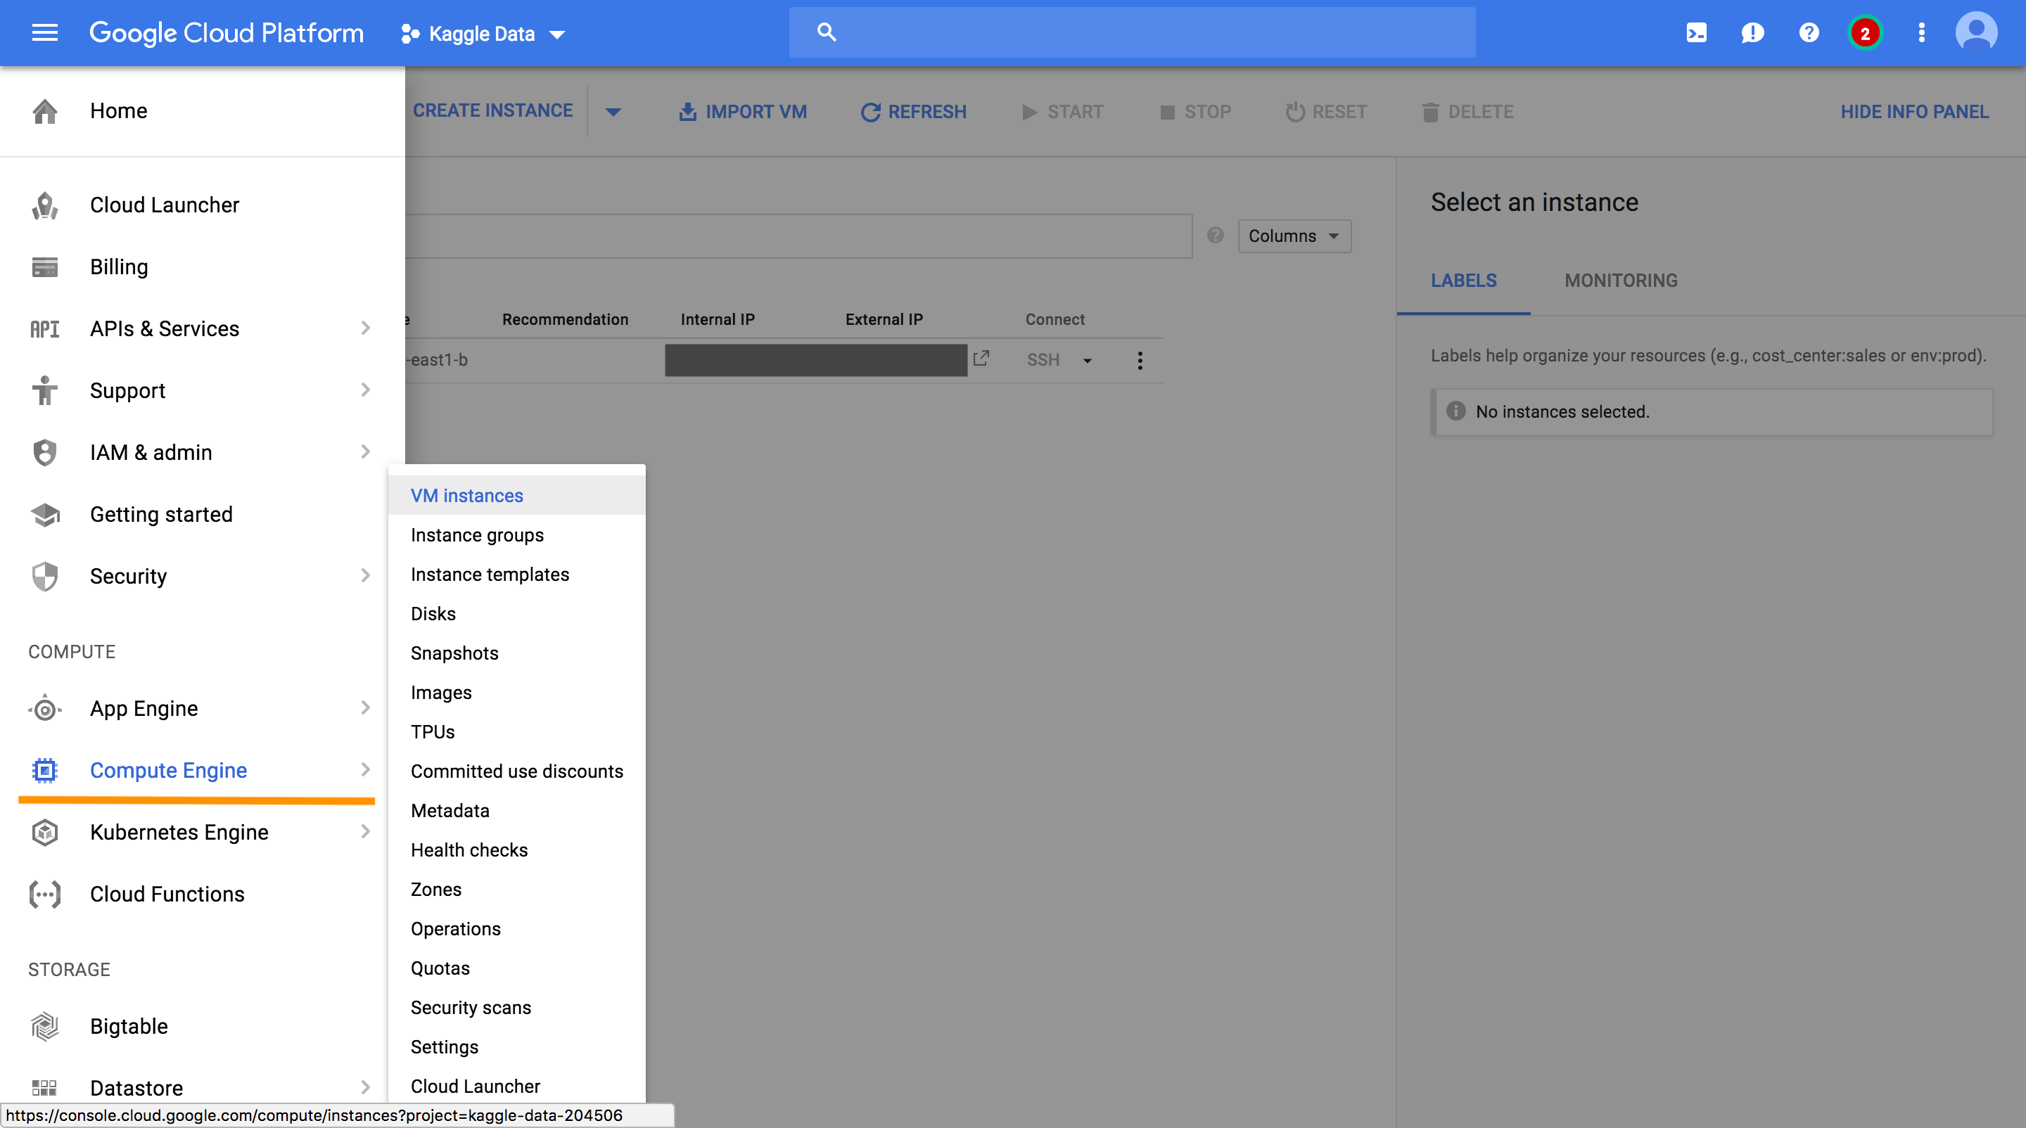
Task: Activate Cloud Shell icon
Action: pyautogui.click(x=1697, y=33)
